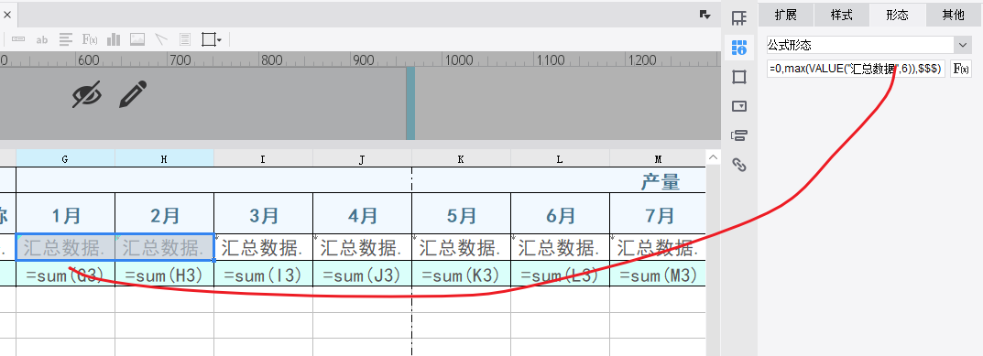The image size is (983, 356).
Task: Click the formula text input field
Action: pyautogui.click(x=856, y=69)
